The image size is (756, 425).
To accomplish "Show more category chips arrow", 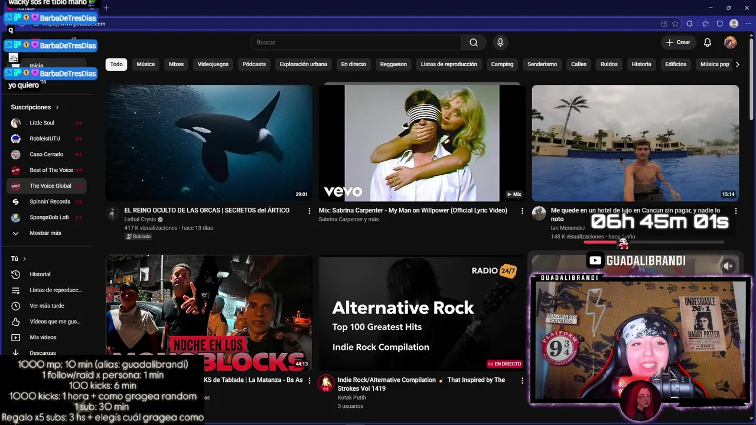I will pyautogui.click(x=737, y=64).
